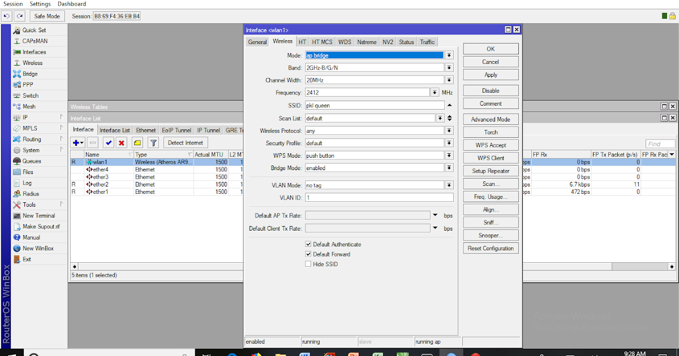The image size is (679, 356).
Task: Click Make Supout.rif in the sidebar
Action: click(x=41, y=227)
